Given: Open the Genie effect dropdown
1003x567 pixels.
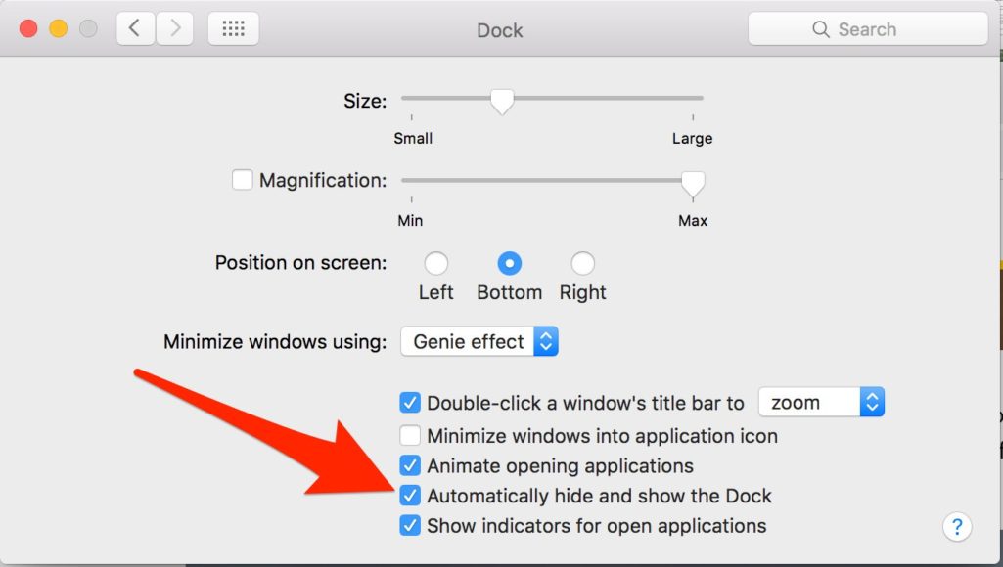Looking at the screenshot, I should tap(479, 341).
